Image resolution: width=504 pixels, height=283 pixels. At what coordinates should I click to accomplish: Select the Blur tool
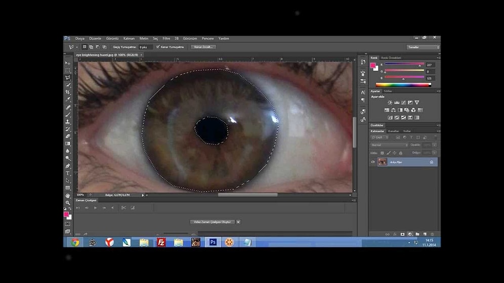pos(67,151)
